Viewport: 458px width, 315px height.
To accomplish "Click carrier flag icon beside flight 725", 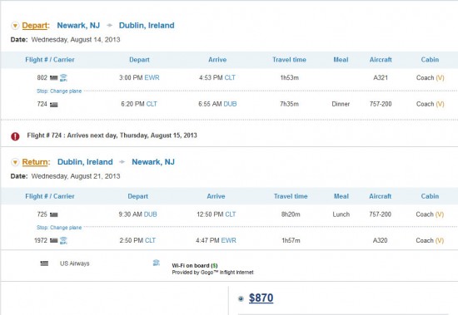I will 54,215.
